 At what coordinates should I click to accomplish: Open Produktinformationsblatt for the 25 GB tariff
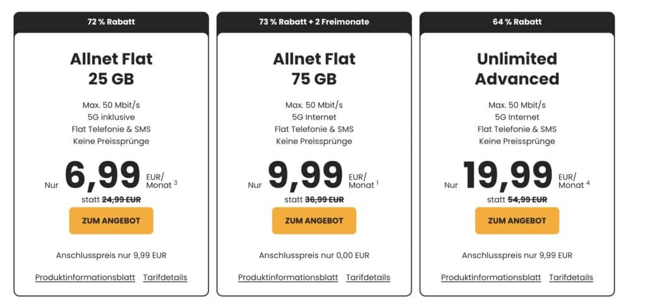pos(85,278)
